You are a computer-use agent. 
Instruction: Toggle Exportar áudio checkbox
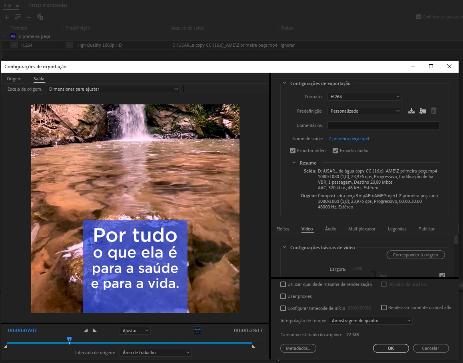click(335, 151)
